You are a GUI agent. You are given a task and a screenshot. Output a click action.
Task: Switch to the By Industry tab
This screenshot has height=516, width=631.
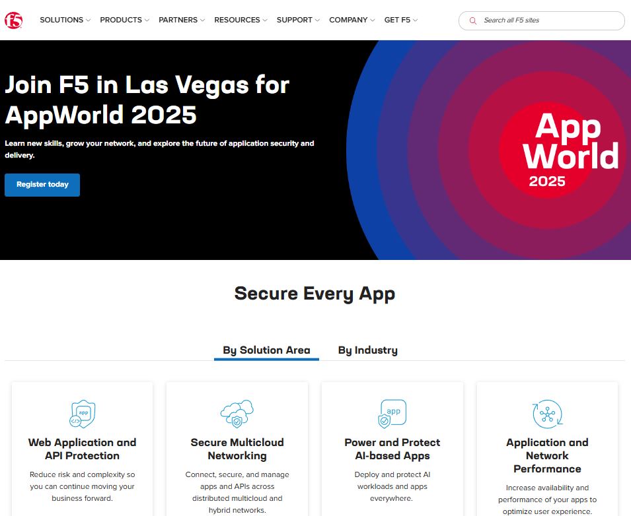[x=368, y=350]
